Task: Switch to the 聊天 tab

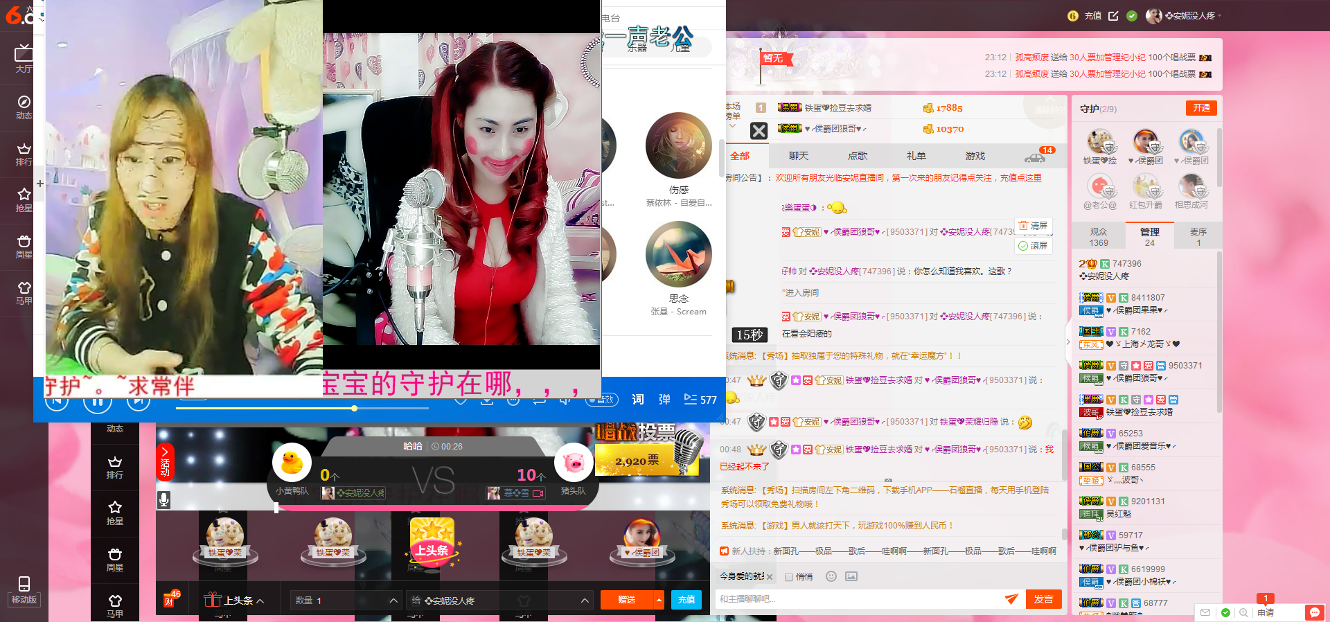Action: pyautogui.click(x=799, y=156)
